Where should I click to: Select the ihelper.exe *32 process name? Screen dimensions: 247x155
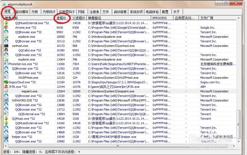22,137
